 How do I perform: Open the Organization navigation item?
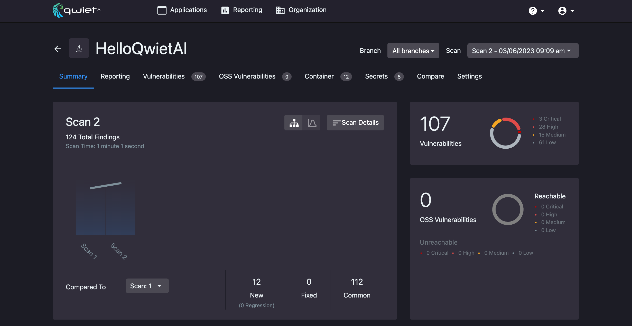(301, 10)
